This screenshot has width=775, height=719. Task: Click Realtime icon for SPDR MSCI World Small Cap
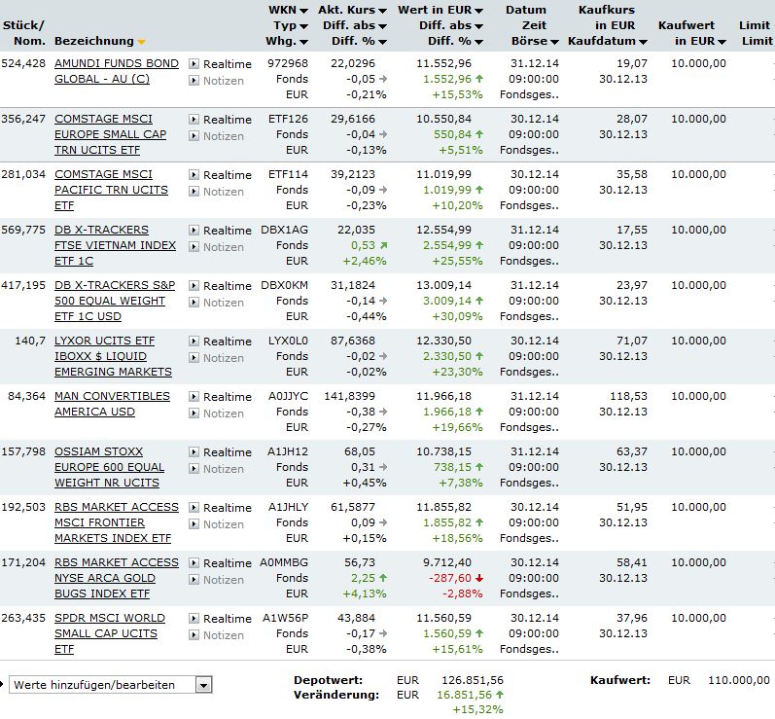click(x=194, y=618)
